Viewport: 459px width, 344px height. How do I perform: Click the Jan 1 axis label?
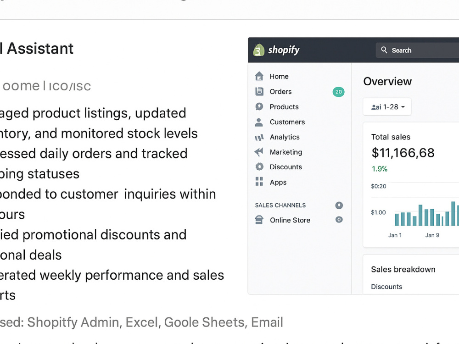(395, 235)
